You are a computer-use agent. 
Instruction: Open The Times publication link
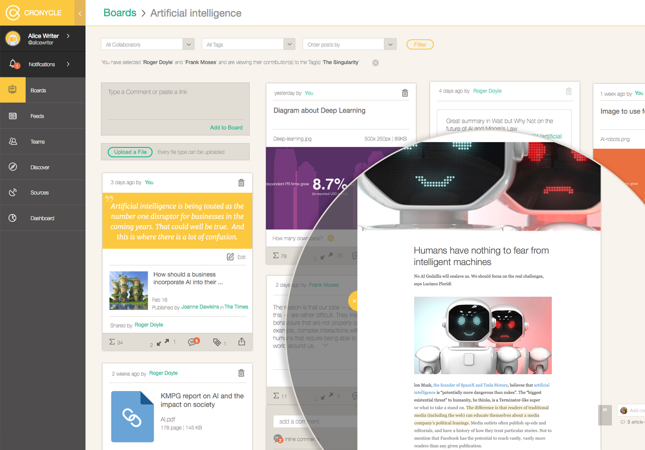click(236, 307)
